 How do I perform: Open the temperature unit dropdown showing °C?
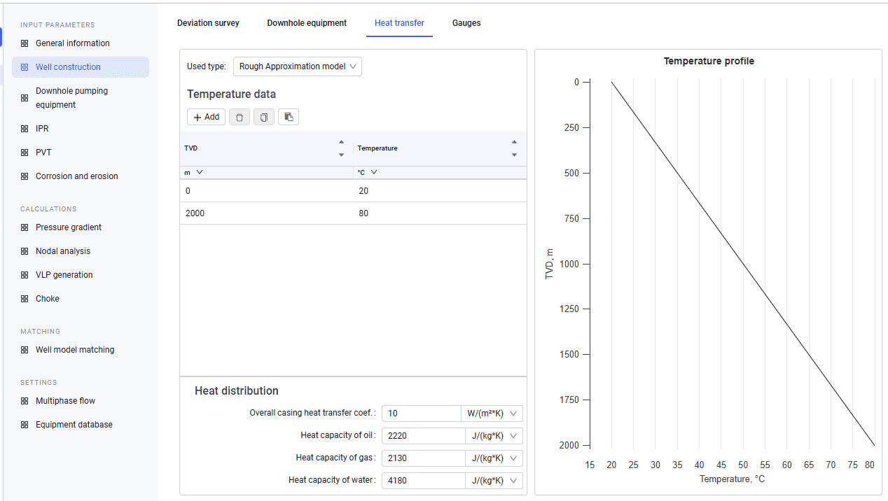pyautogui.click(x=368, y=172)
